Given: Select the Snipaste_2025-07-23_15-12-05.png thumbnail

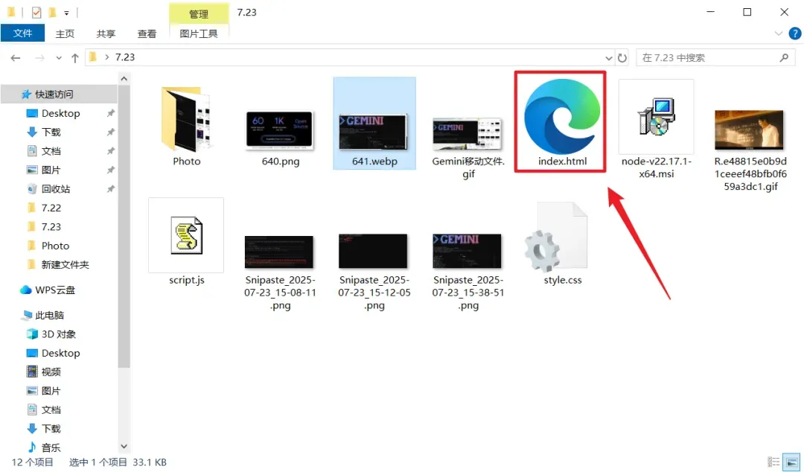Looking at the screenshot, I should (373, 251).
